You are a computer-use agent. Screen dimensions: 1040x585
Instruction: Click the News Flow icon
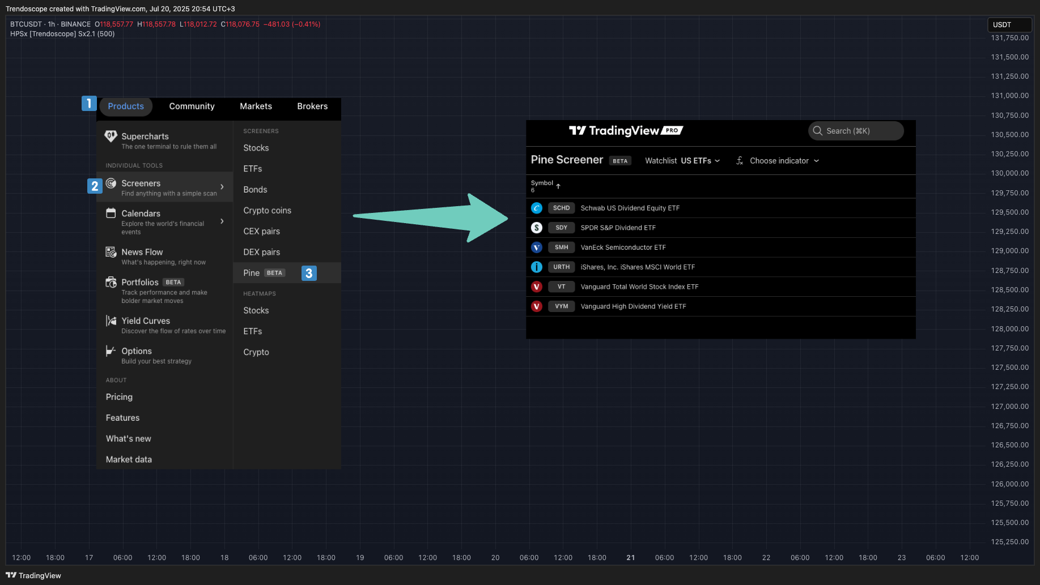coord(111,252)
